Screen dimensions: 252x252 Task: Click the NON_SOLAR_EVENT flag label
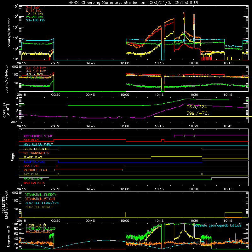coord(38,145)
